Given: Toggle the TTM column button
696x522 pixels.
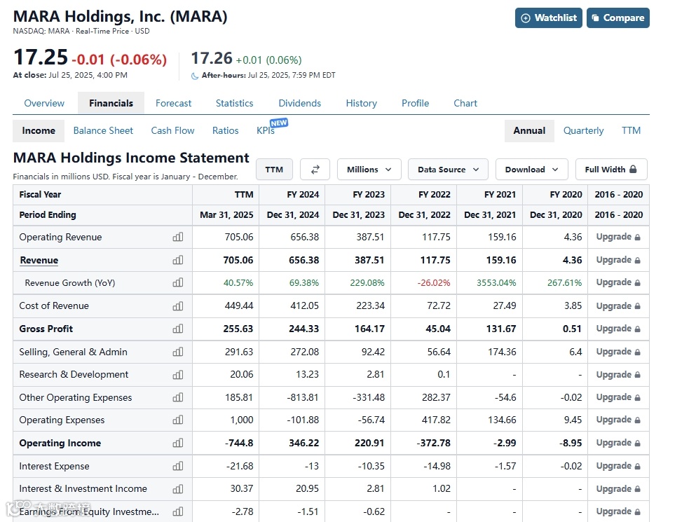Looking at the screenshot, I should (x=274, y=169).
